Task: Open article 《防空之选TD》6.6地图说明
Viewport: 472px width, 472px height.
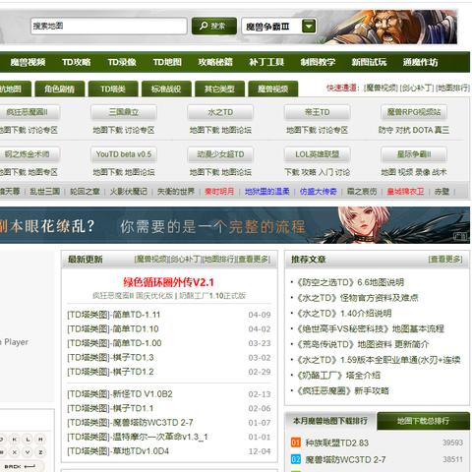Action: pyautogui.click(x=350, y=282)
